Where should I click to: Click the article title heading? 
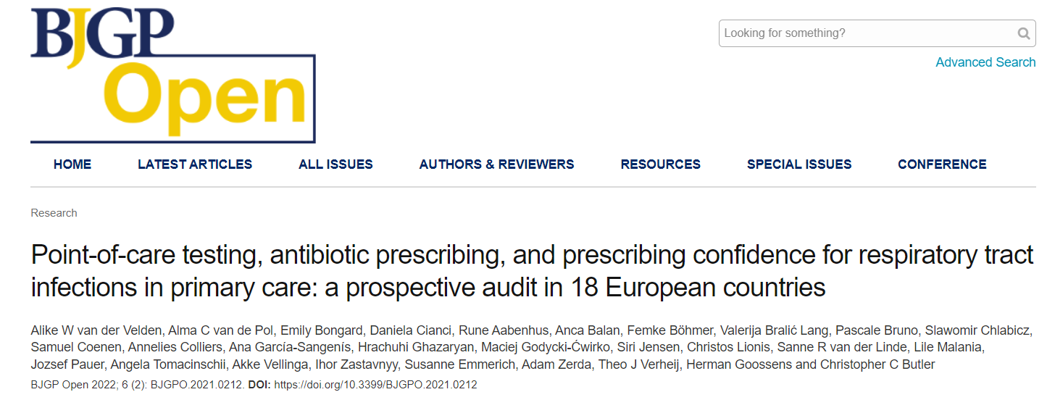[x=532, y=271]
